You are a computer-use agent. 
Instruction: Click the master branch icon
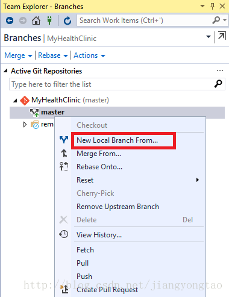click(x=34, y=113)
